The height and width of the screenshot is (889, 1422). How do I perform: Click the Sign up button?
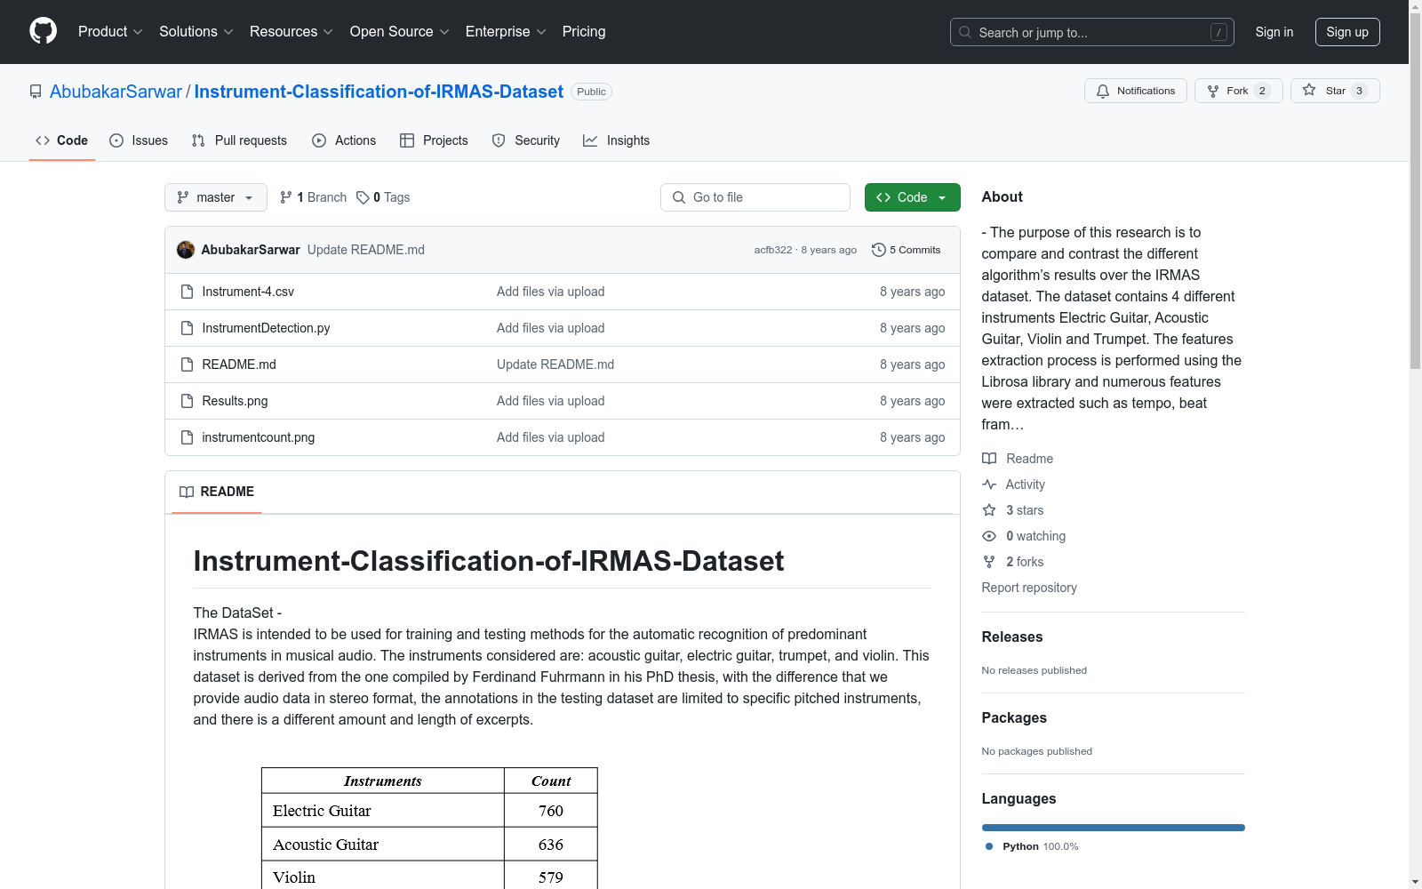[1347, 32]
